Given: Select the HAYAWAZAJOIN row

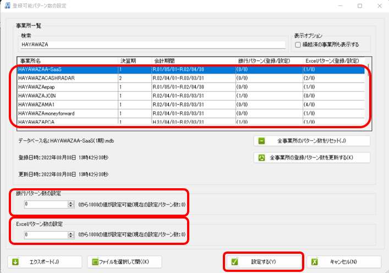Looking at the screenshot, I should (x=191, y=96).
